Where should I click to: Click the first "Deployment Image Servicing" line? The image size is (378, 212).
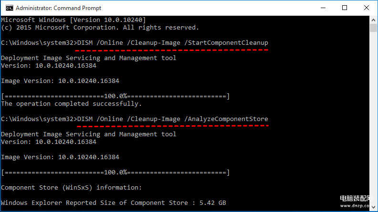(89, 58)
